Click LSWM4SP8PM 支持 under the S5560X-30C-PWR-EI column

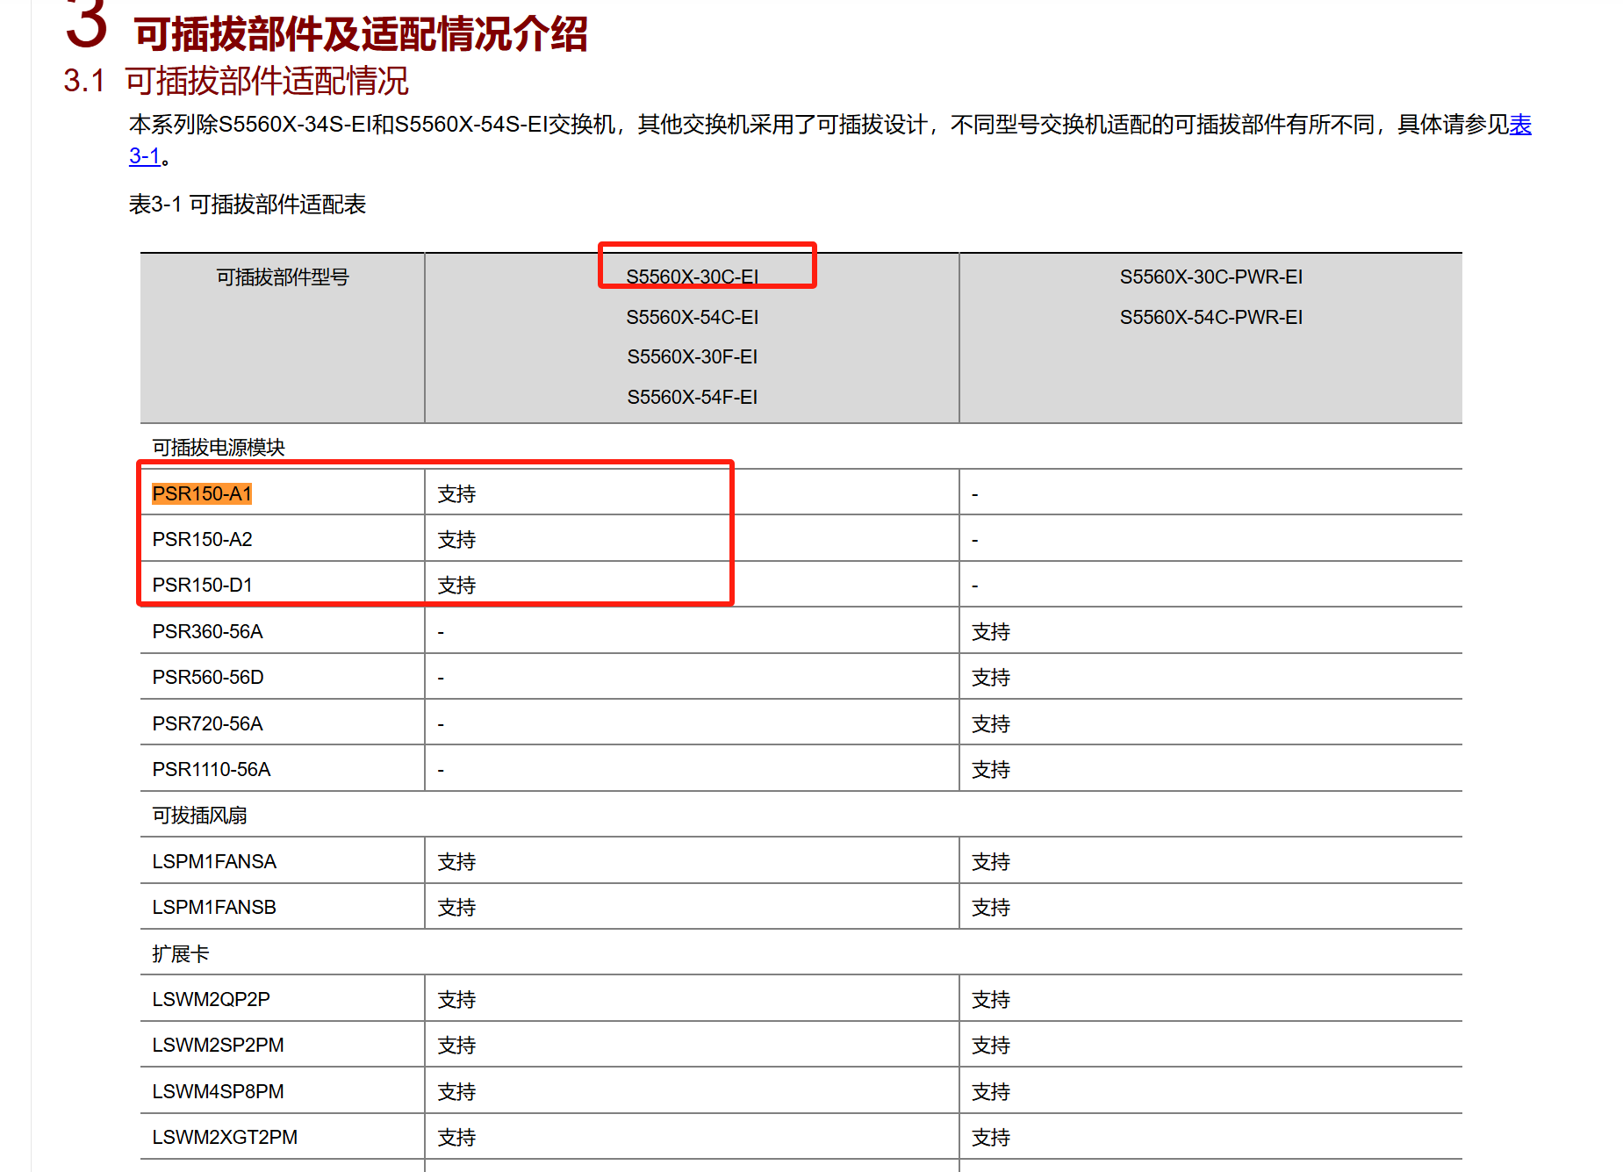[991, 1092]
